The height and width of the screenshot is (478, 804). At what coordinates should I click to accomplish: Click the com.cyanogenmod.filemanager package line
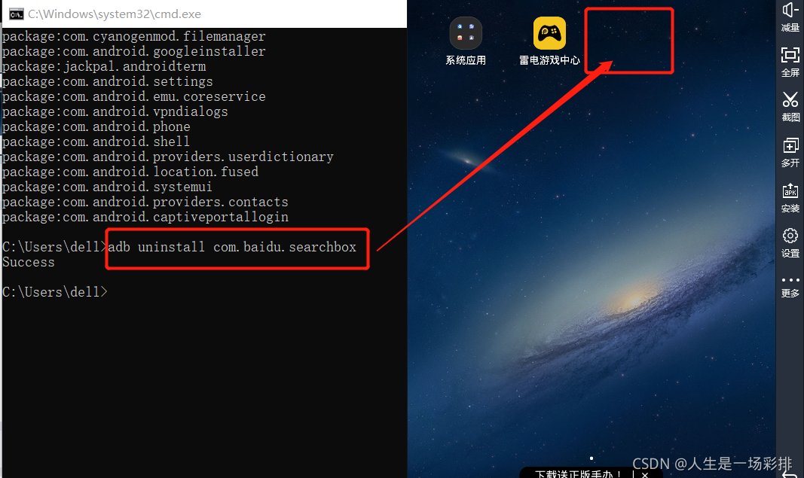pos(134,36)
